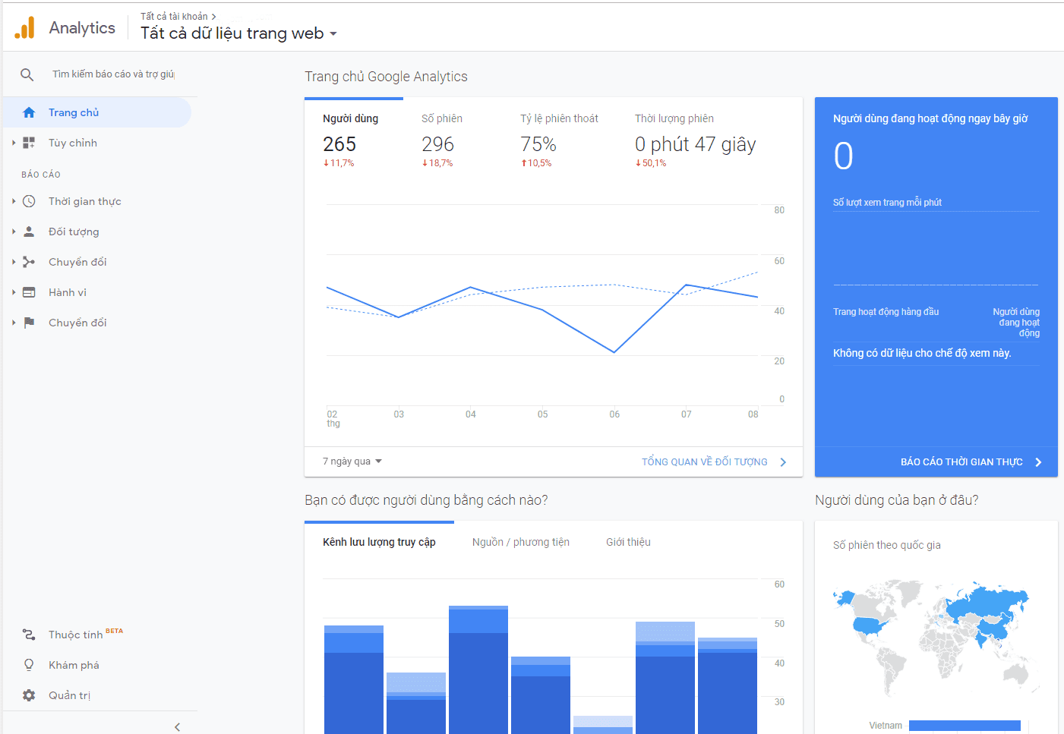The height and width of the screenshot is (734, 1064).
Task: Switch to the Giới thiệu tab
Action: 628,542
